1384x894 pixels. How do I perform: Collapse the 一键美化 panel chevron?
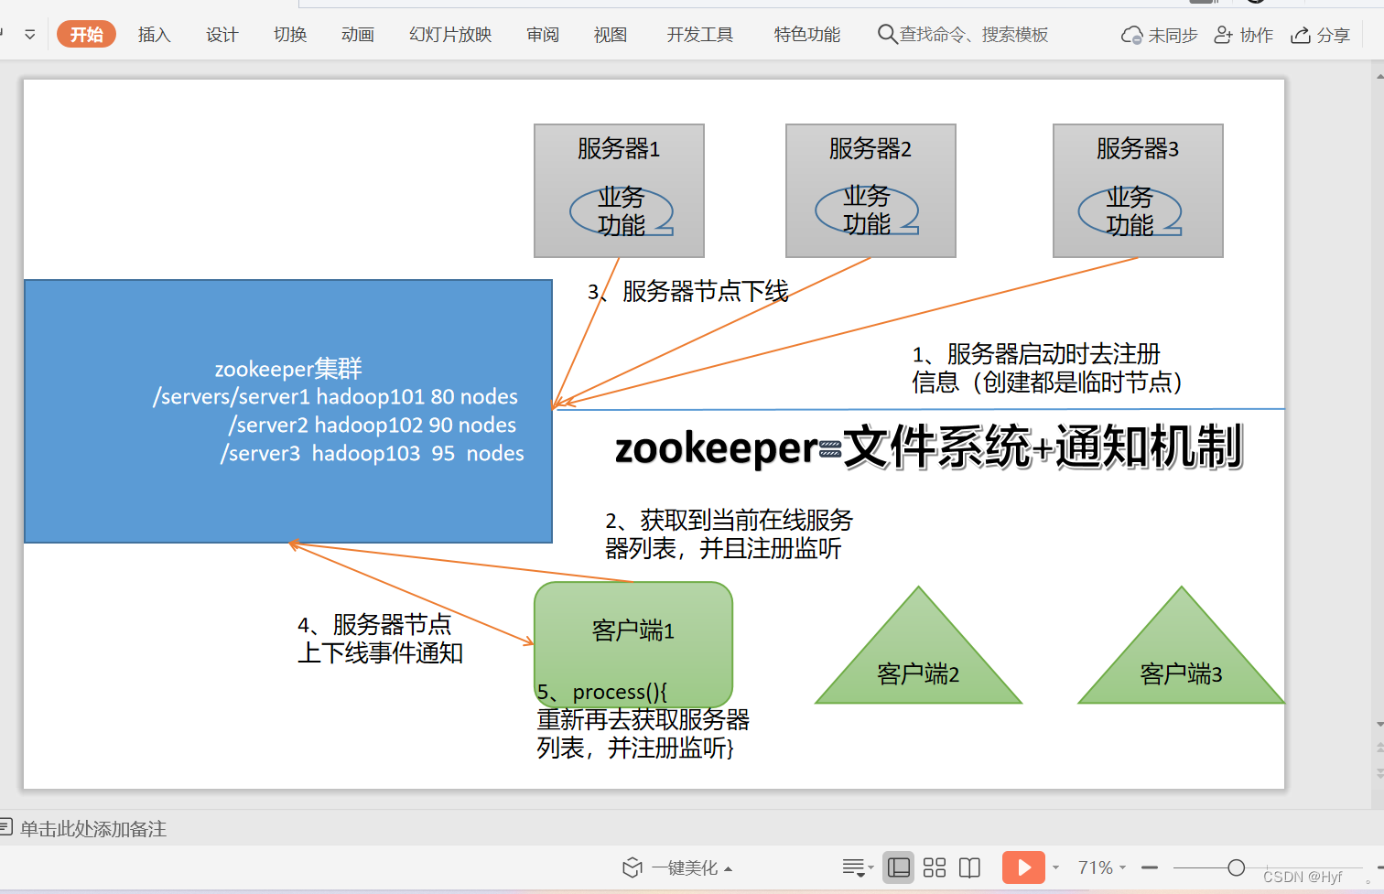[728, 867]
